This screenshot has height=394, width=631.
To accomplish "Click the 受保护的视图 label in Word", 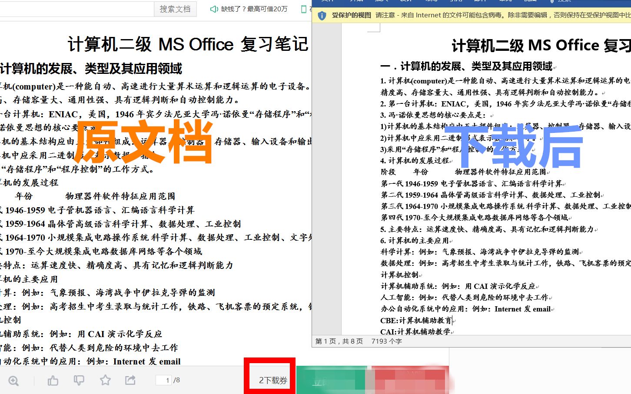I will (352, 15).
